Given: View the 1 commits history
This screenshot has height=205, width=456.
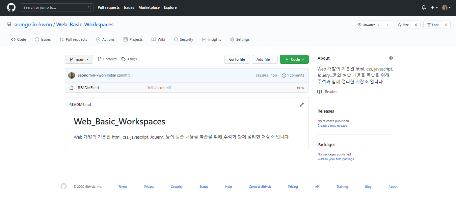Looking at the screenshot, I should click(293, 75).
